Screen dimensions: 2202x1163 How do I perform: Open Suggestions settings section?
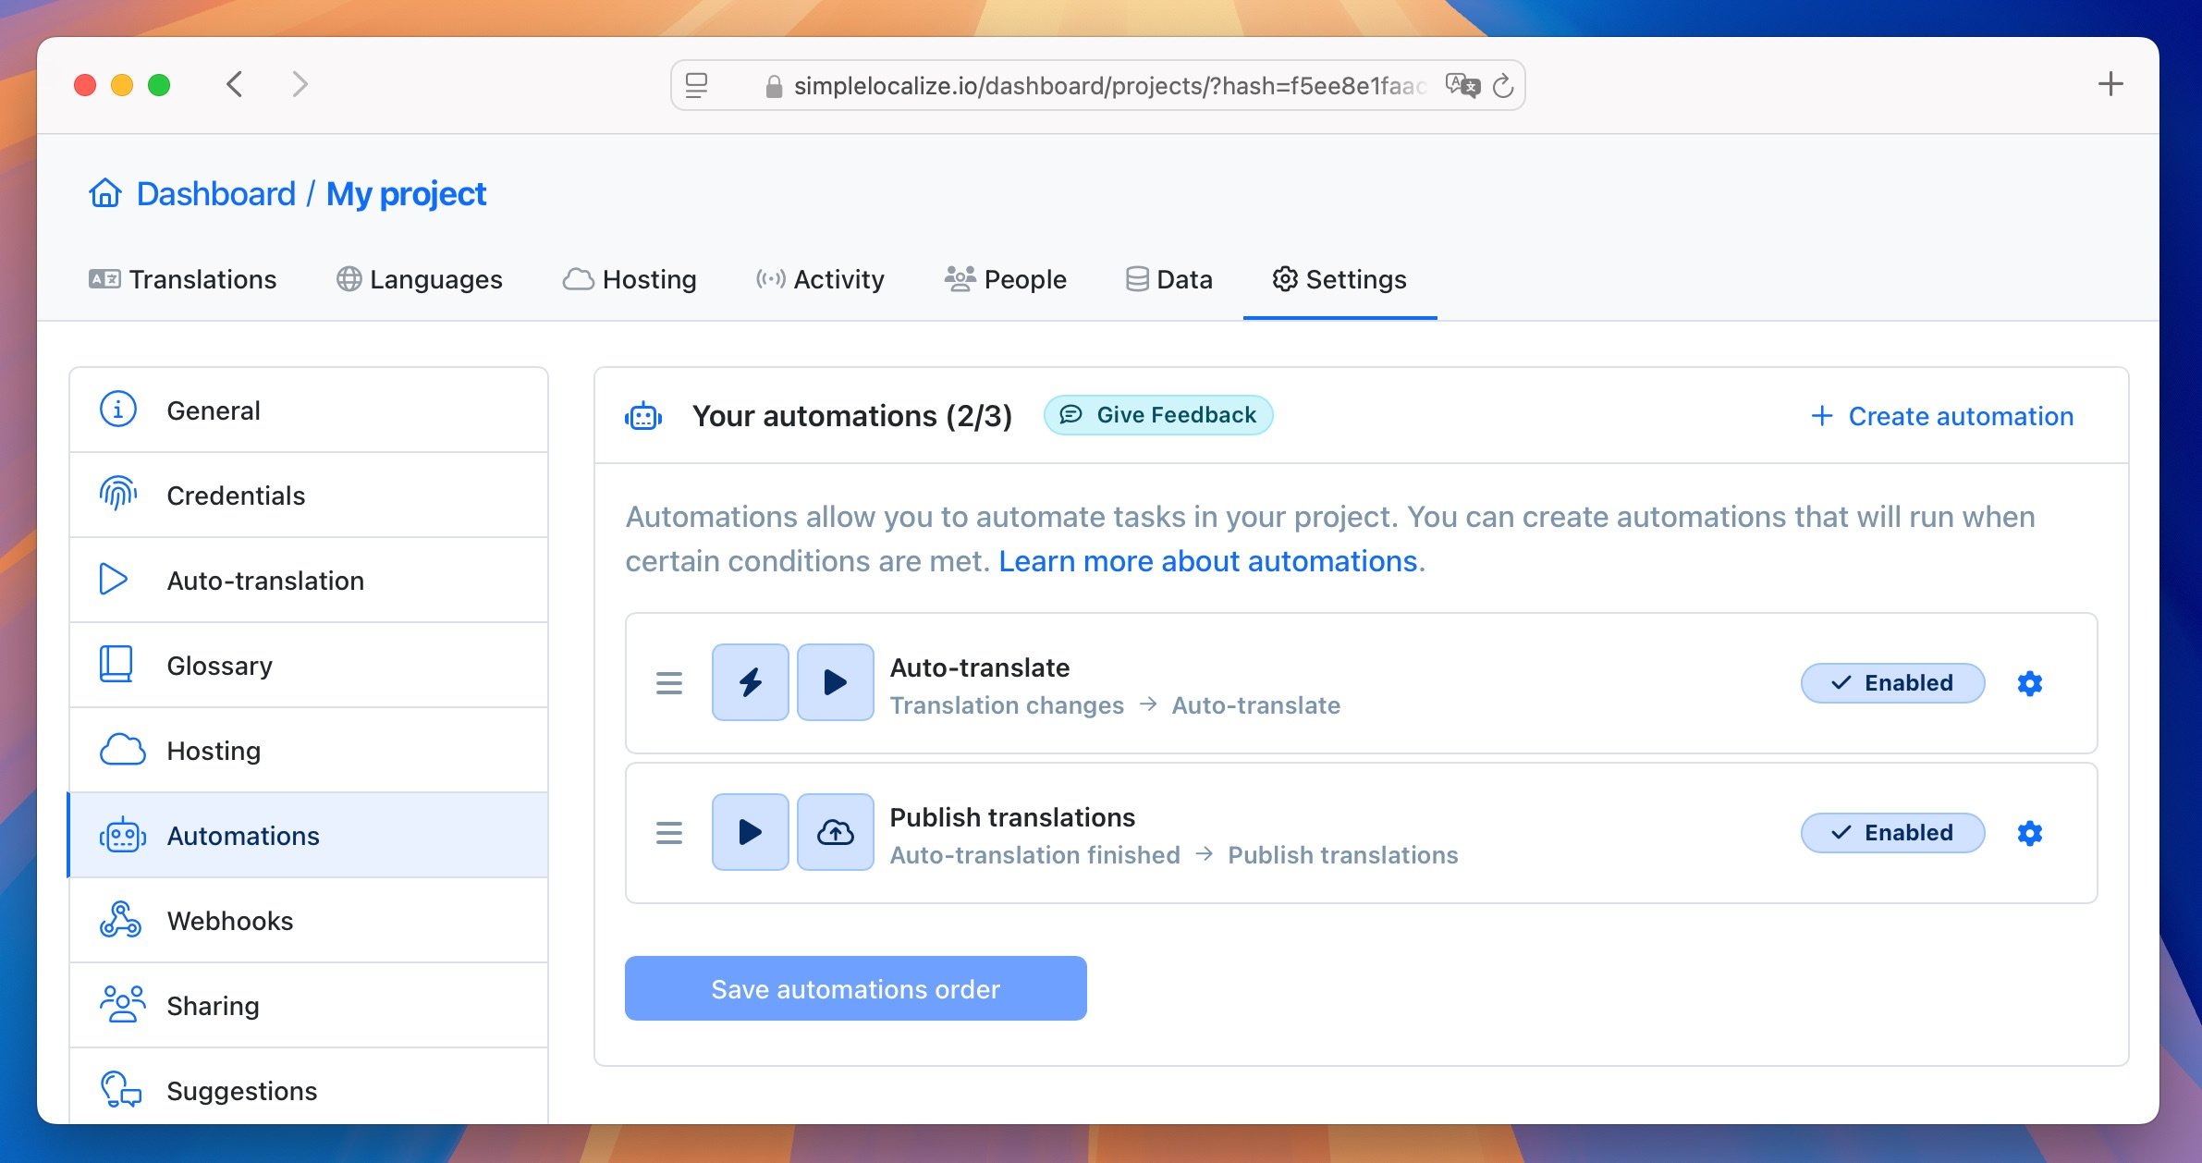tap(309, 1087)
